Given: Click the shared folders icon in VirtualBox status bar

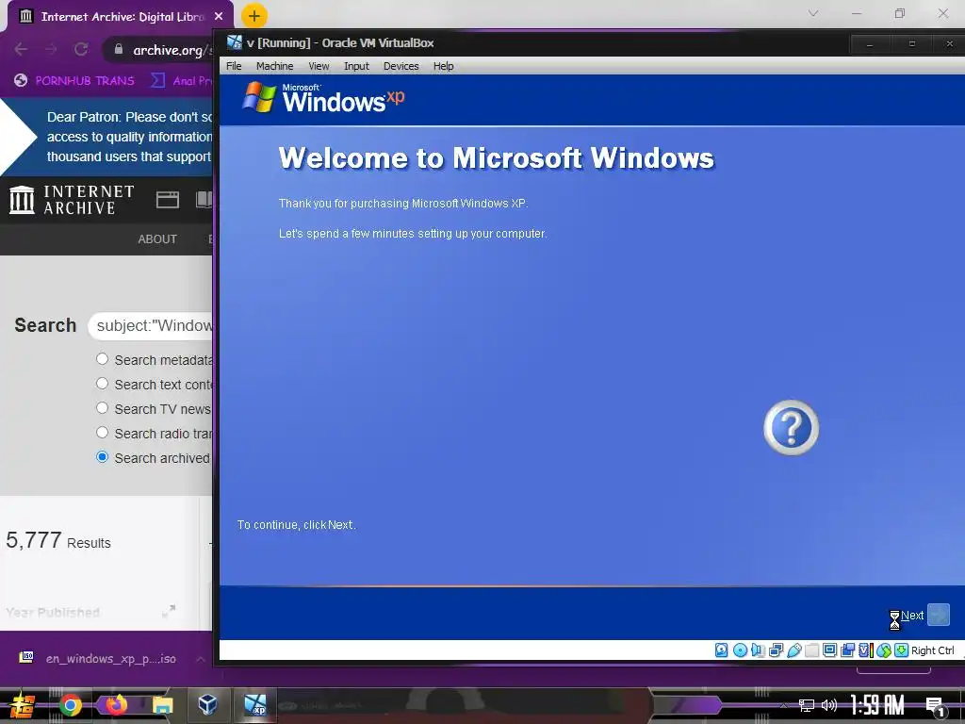Looking at the screenshot, I should click(811, 650).
